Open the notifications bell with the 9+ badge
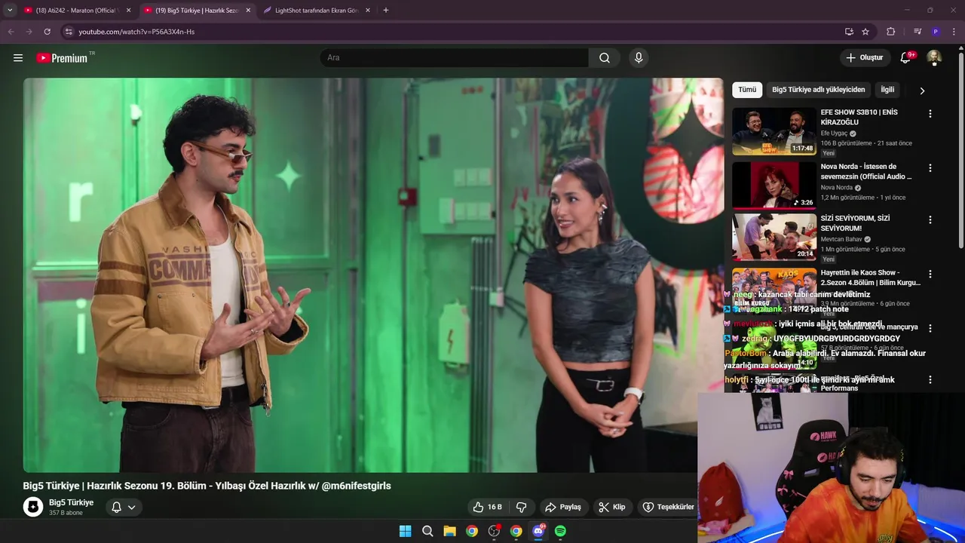The image size is (965, 543). click(906, 58)
